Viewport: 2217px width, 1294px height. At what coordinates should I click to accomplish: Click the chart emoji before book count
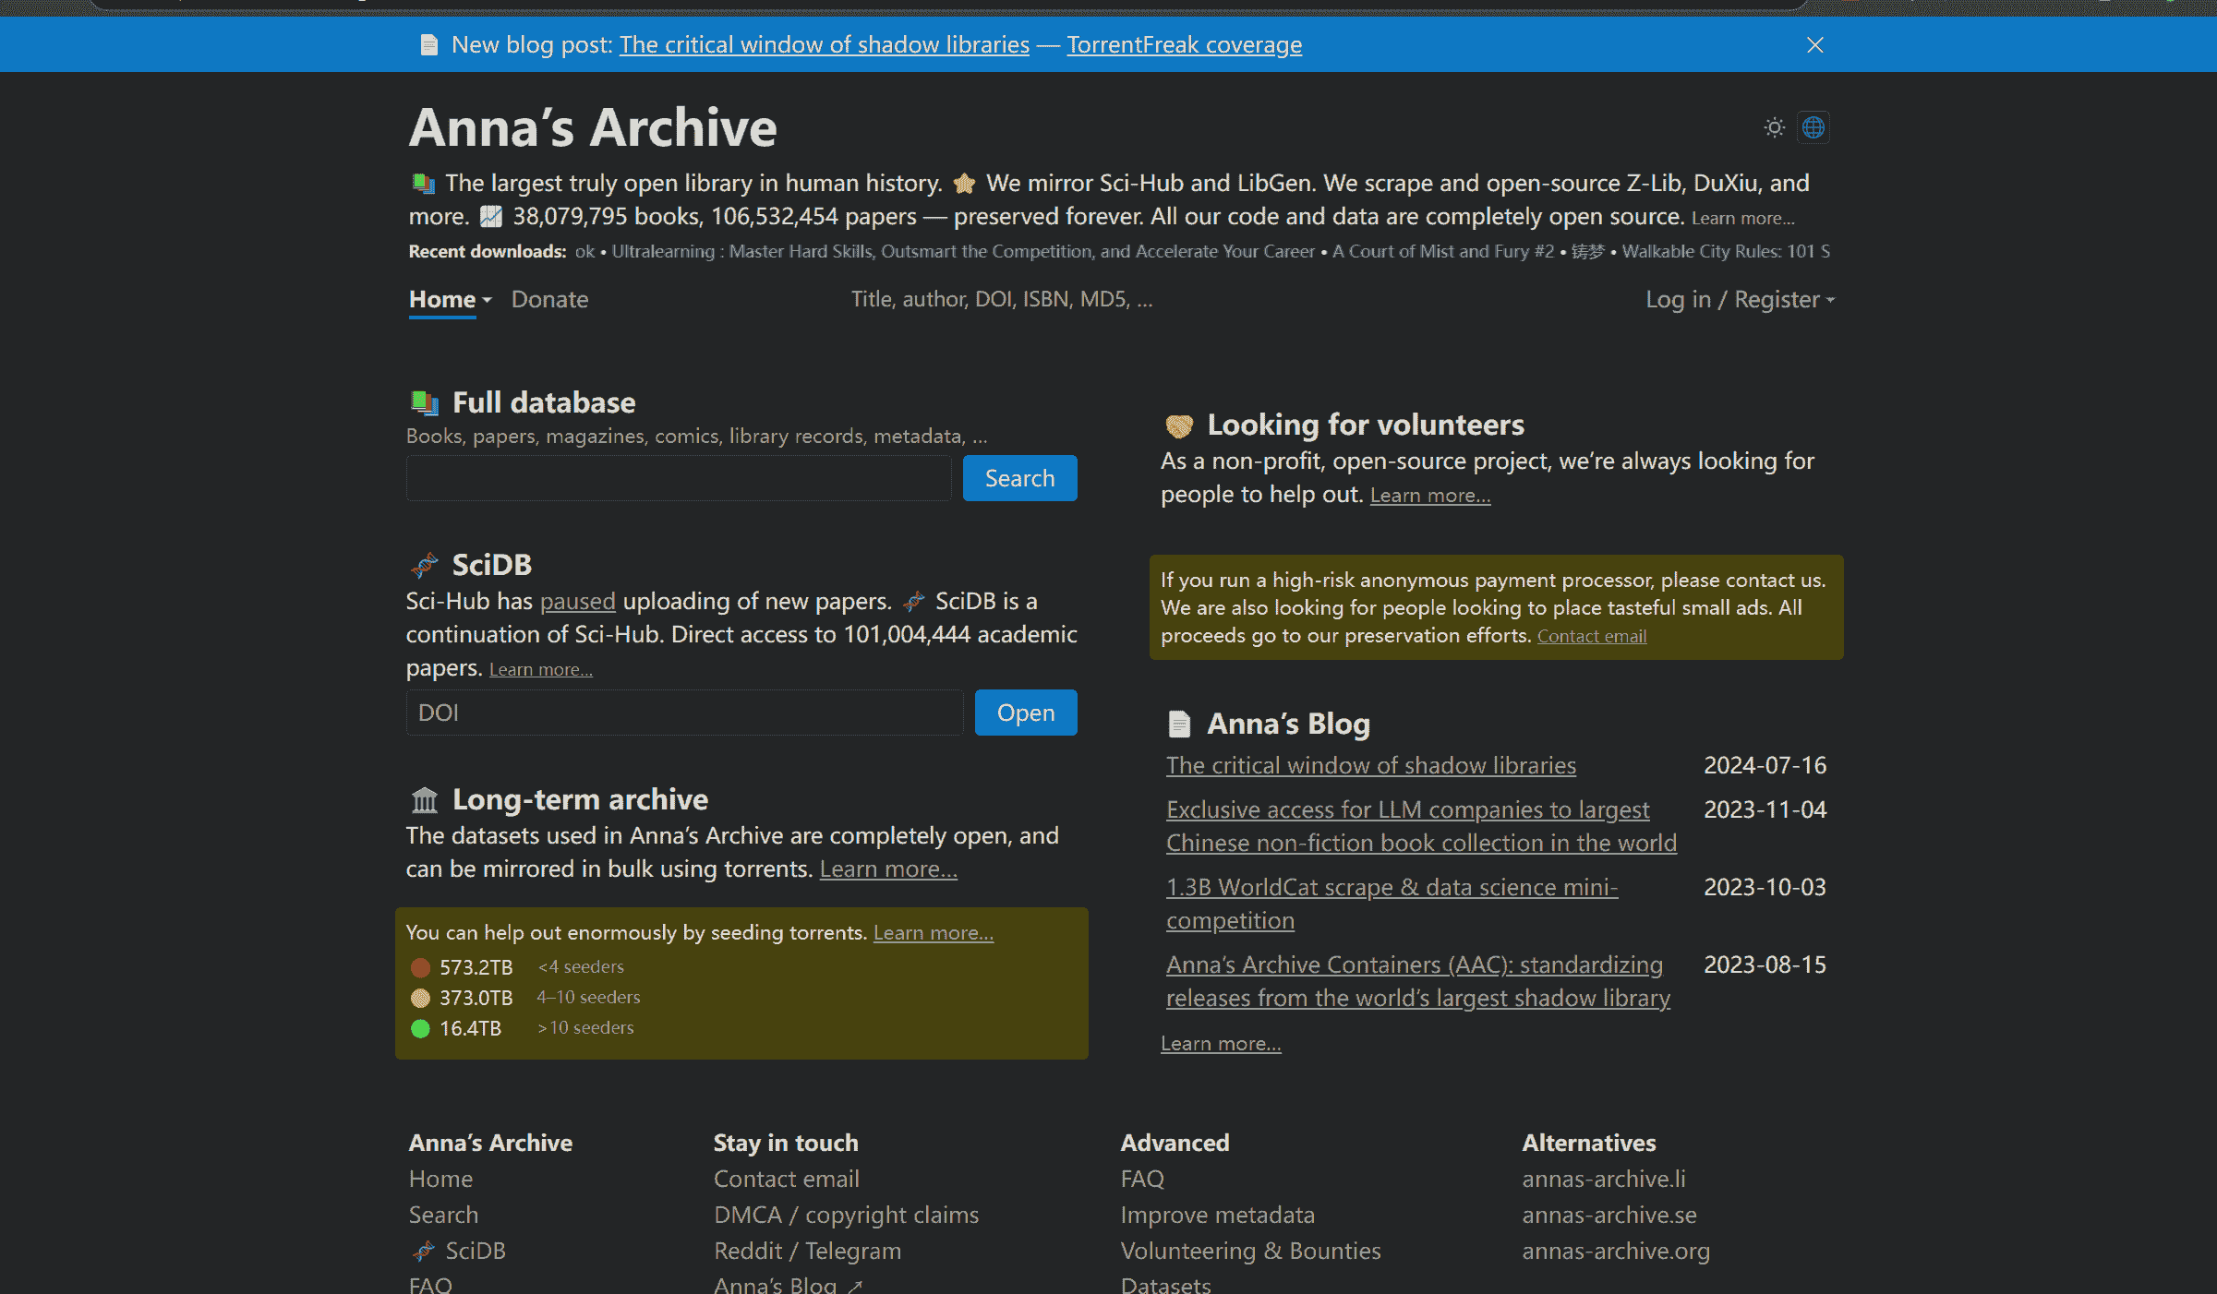490,217
